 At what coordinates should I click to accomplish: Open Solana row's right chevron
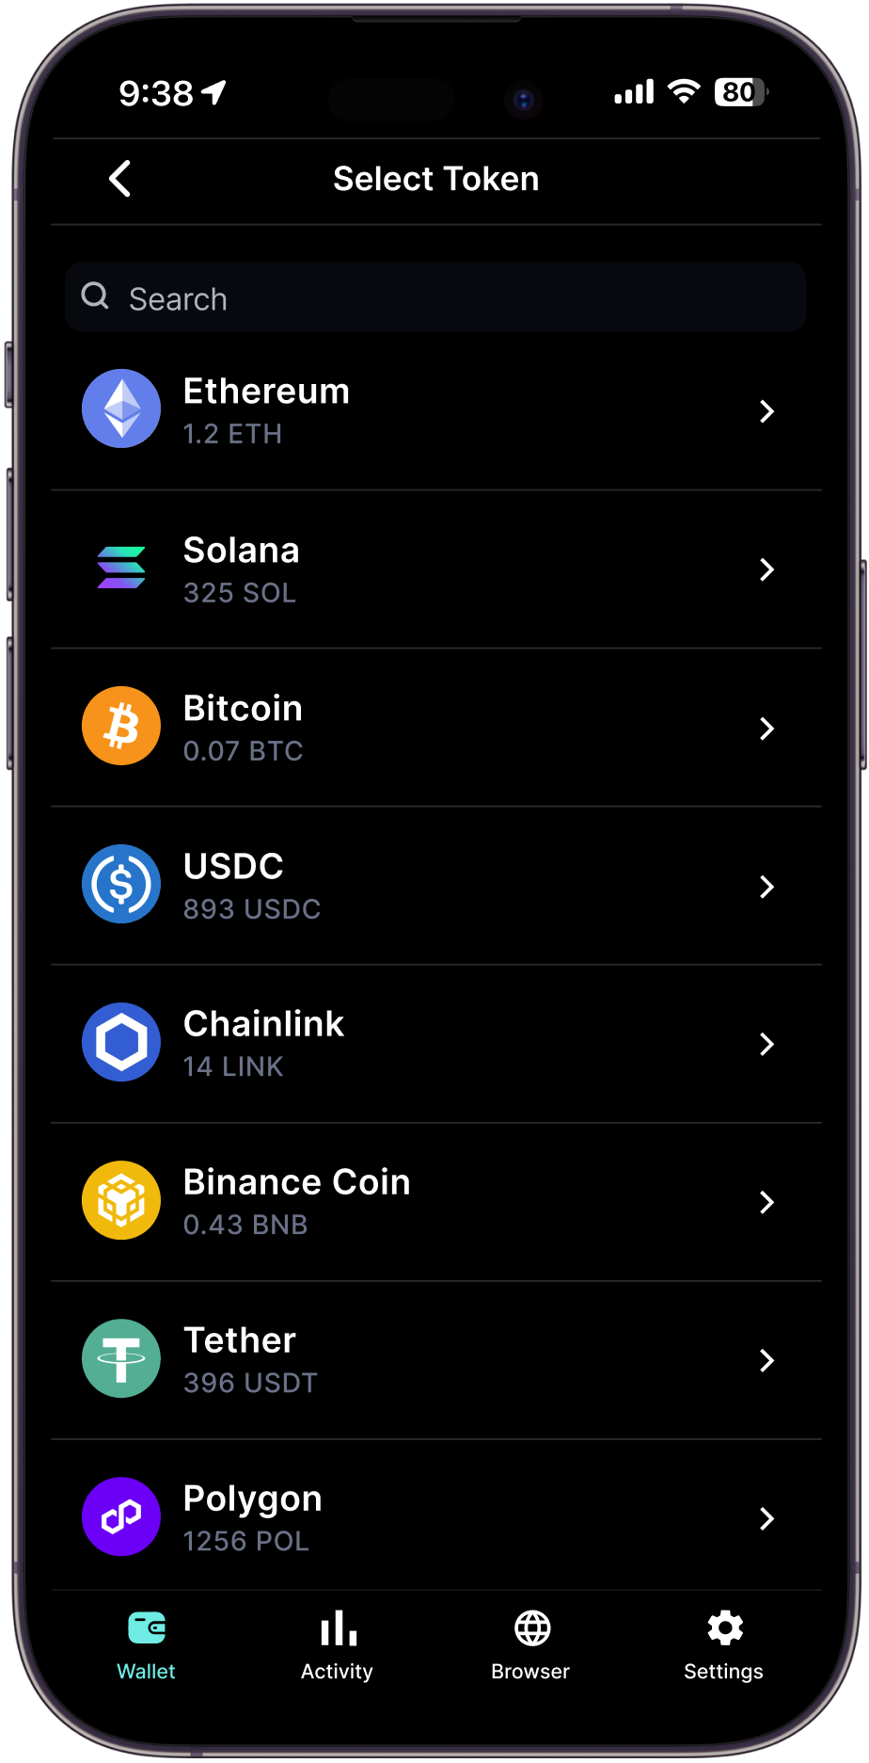tap(766, 569)
